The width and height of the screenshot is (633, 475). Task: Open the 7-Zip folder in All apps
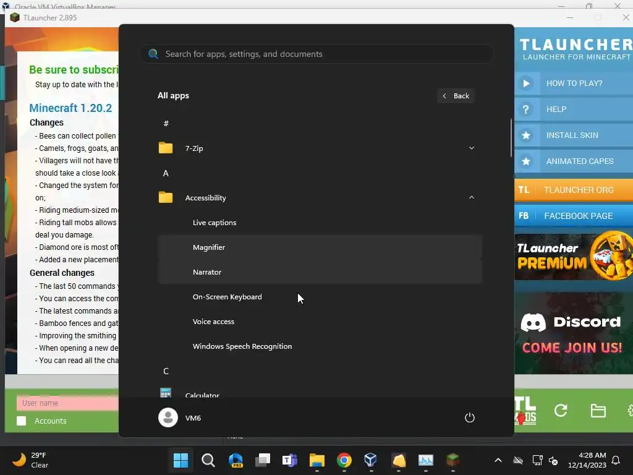point(320,148)
